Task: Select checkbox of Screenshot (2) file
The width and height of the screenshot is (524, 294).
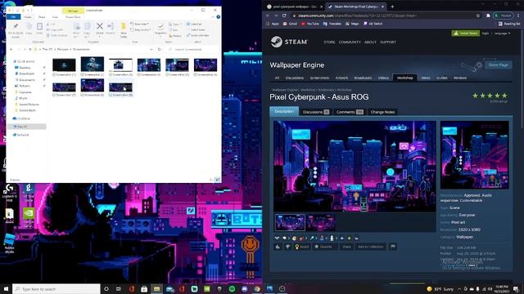Action: pyautogui.click(x=83, y=75)
